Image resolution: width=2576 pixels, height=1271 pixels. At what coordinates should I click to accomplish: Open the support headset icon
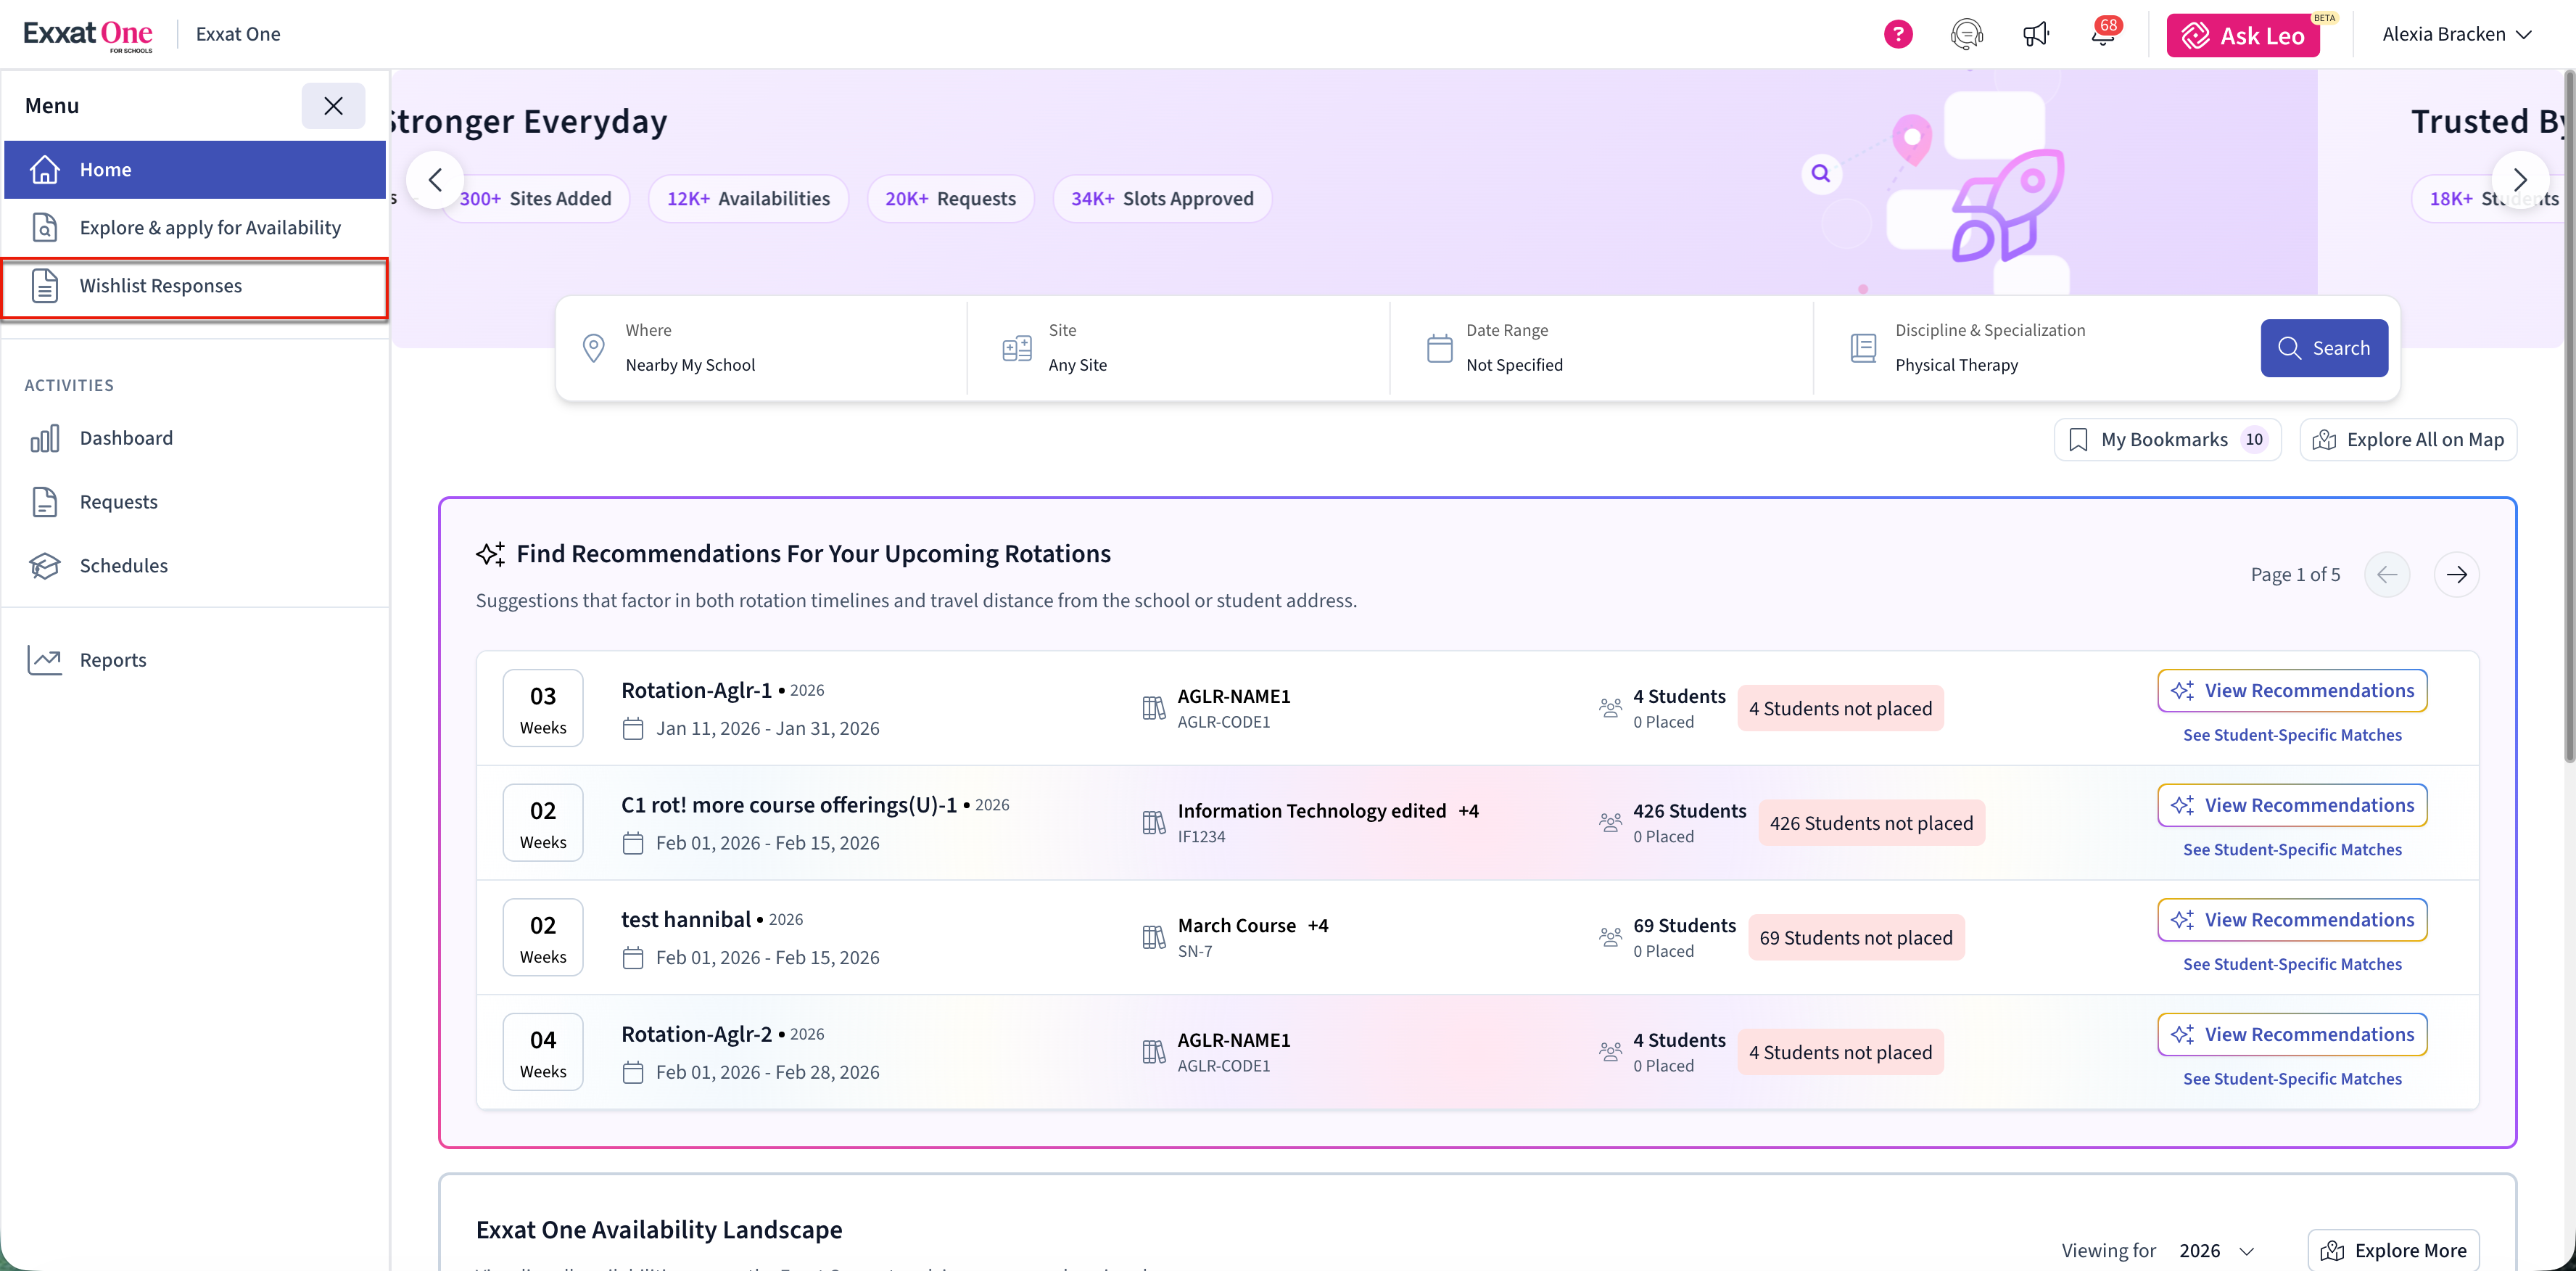[x=1966, y=35]
